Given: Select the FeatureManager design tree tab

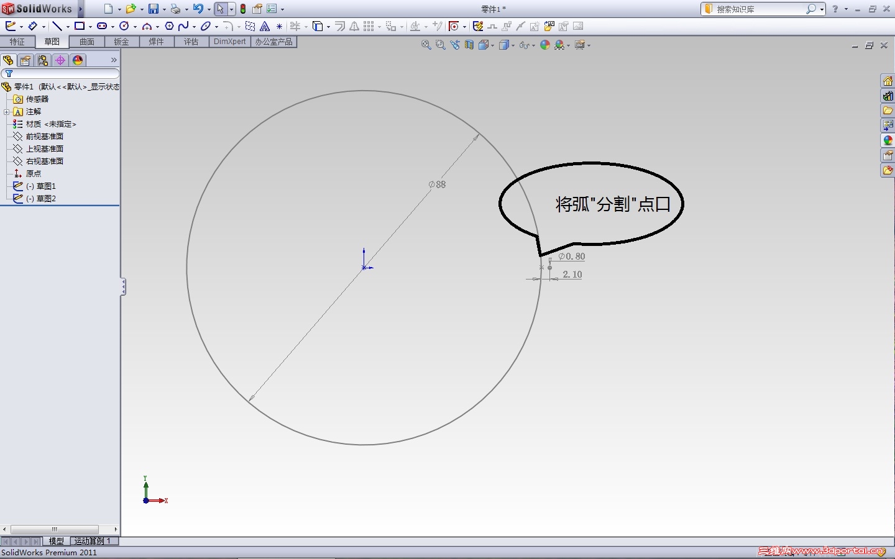Looking at the screenshot, I should click(x=8, y=60).
